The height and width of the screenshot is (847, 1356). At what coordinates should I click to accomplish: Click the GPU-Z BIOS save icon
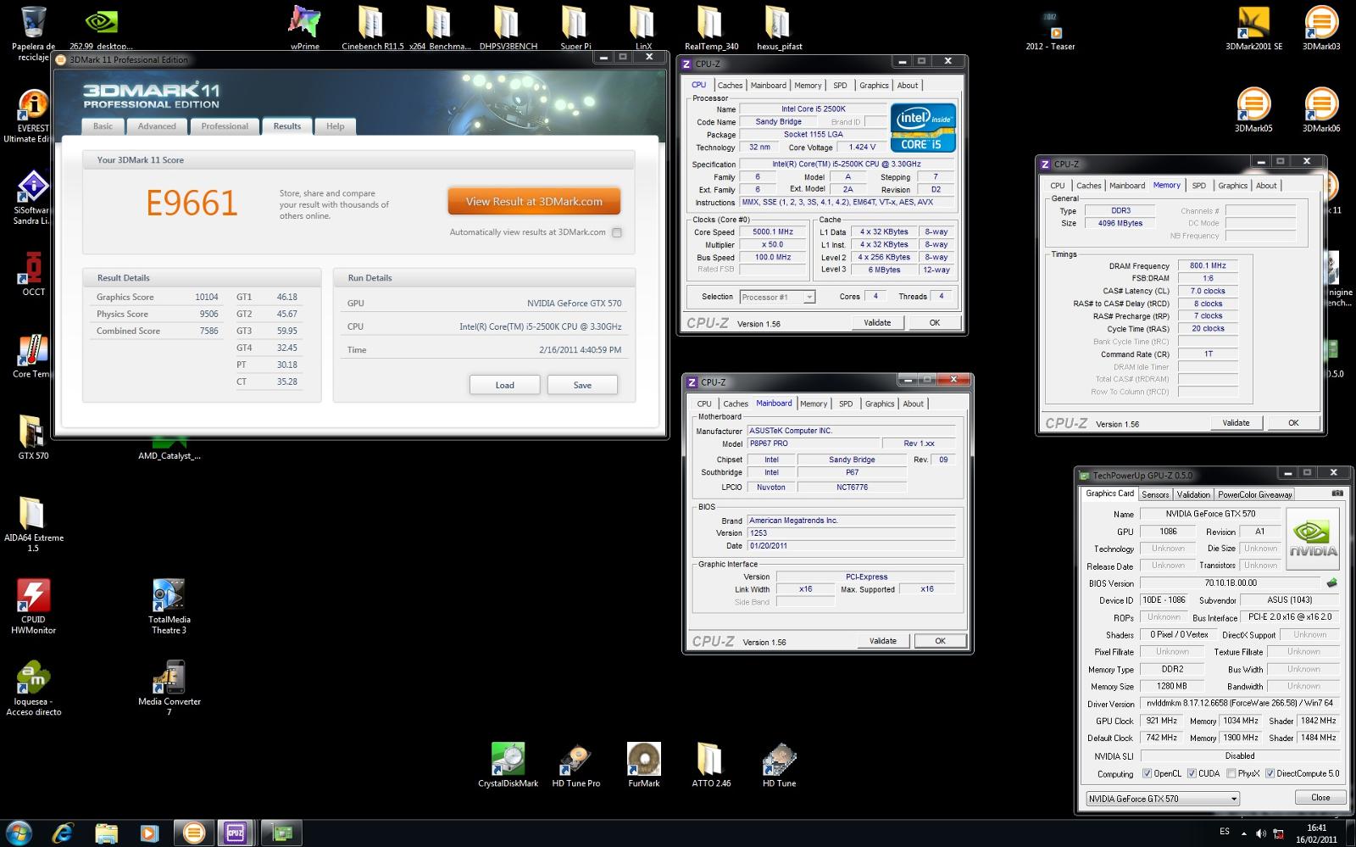tap(1331, 582)
